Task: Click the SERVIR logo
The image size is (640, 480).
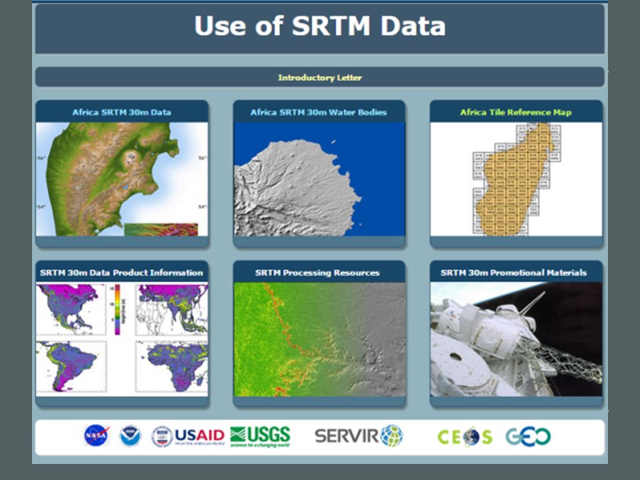Action: (x=359, y=435)
